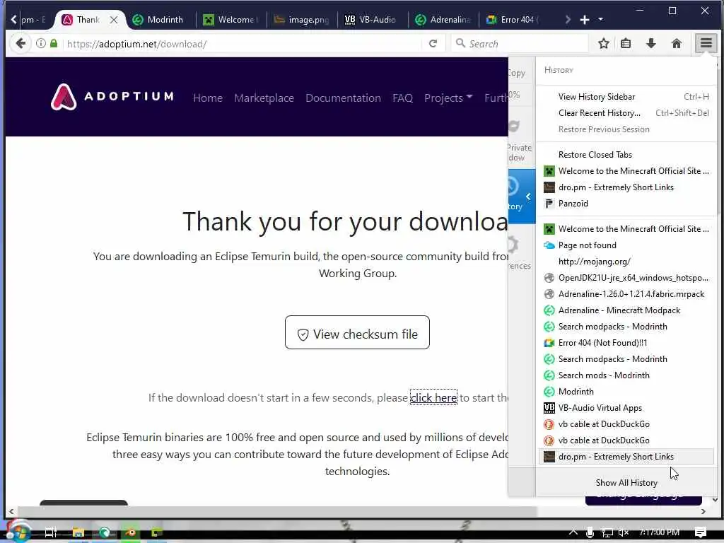Click the address bar URL

tap(136, 44)
